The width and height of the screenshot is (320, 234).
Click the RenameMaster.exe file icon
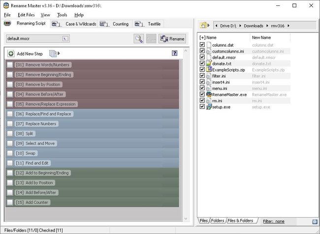[209, 94]
